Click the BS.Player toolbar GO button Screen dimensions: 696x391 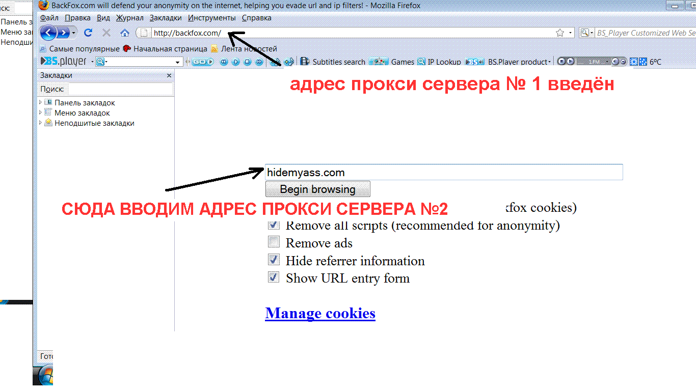[x=203, y=62]
